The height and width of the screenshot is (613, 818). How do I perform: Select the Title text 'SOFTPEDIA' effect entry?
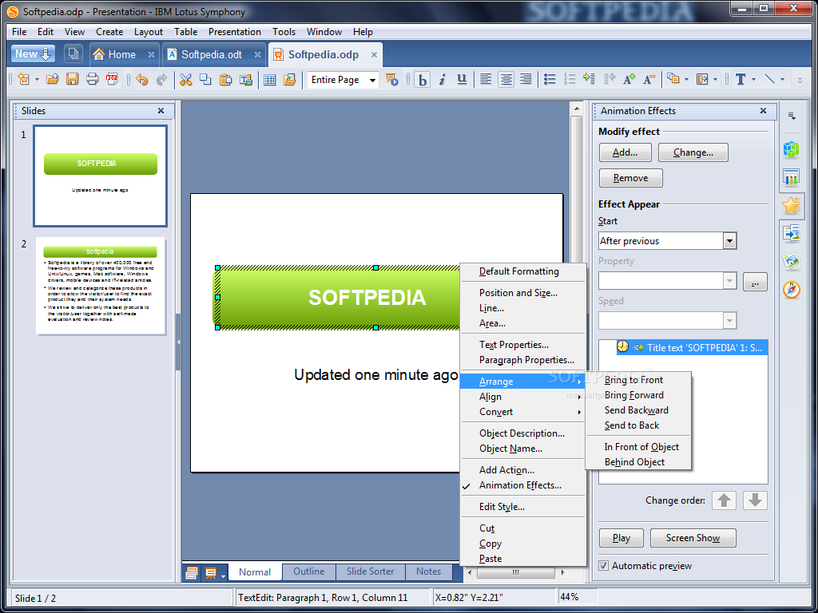[692, 348]
